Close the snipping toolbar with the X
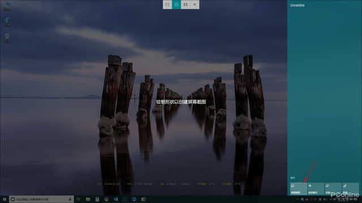This screenshot has height=203, width=362. [x=195, y=5]
